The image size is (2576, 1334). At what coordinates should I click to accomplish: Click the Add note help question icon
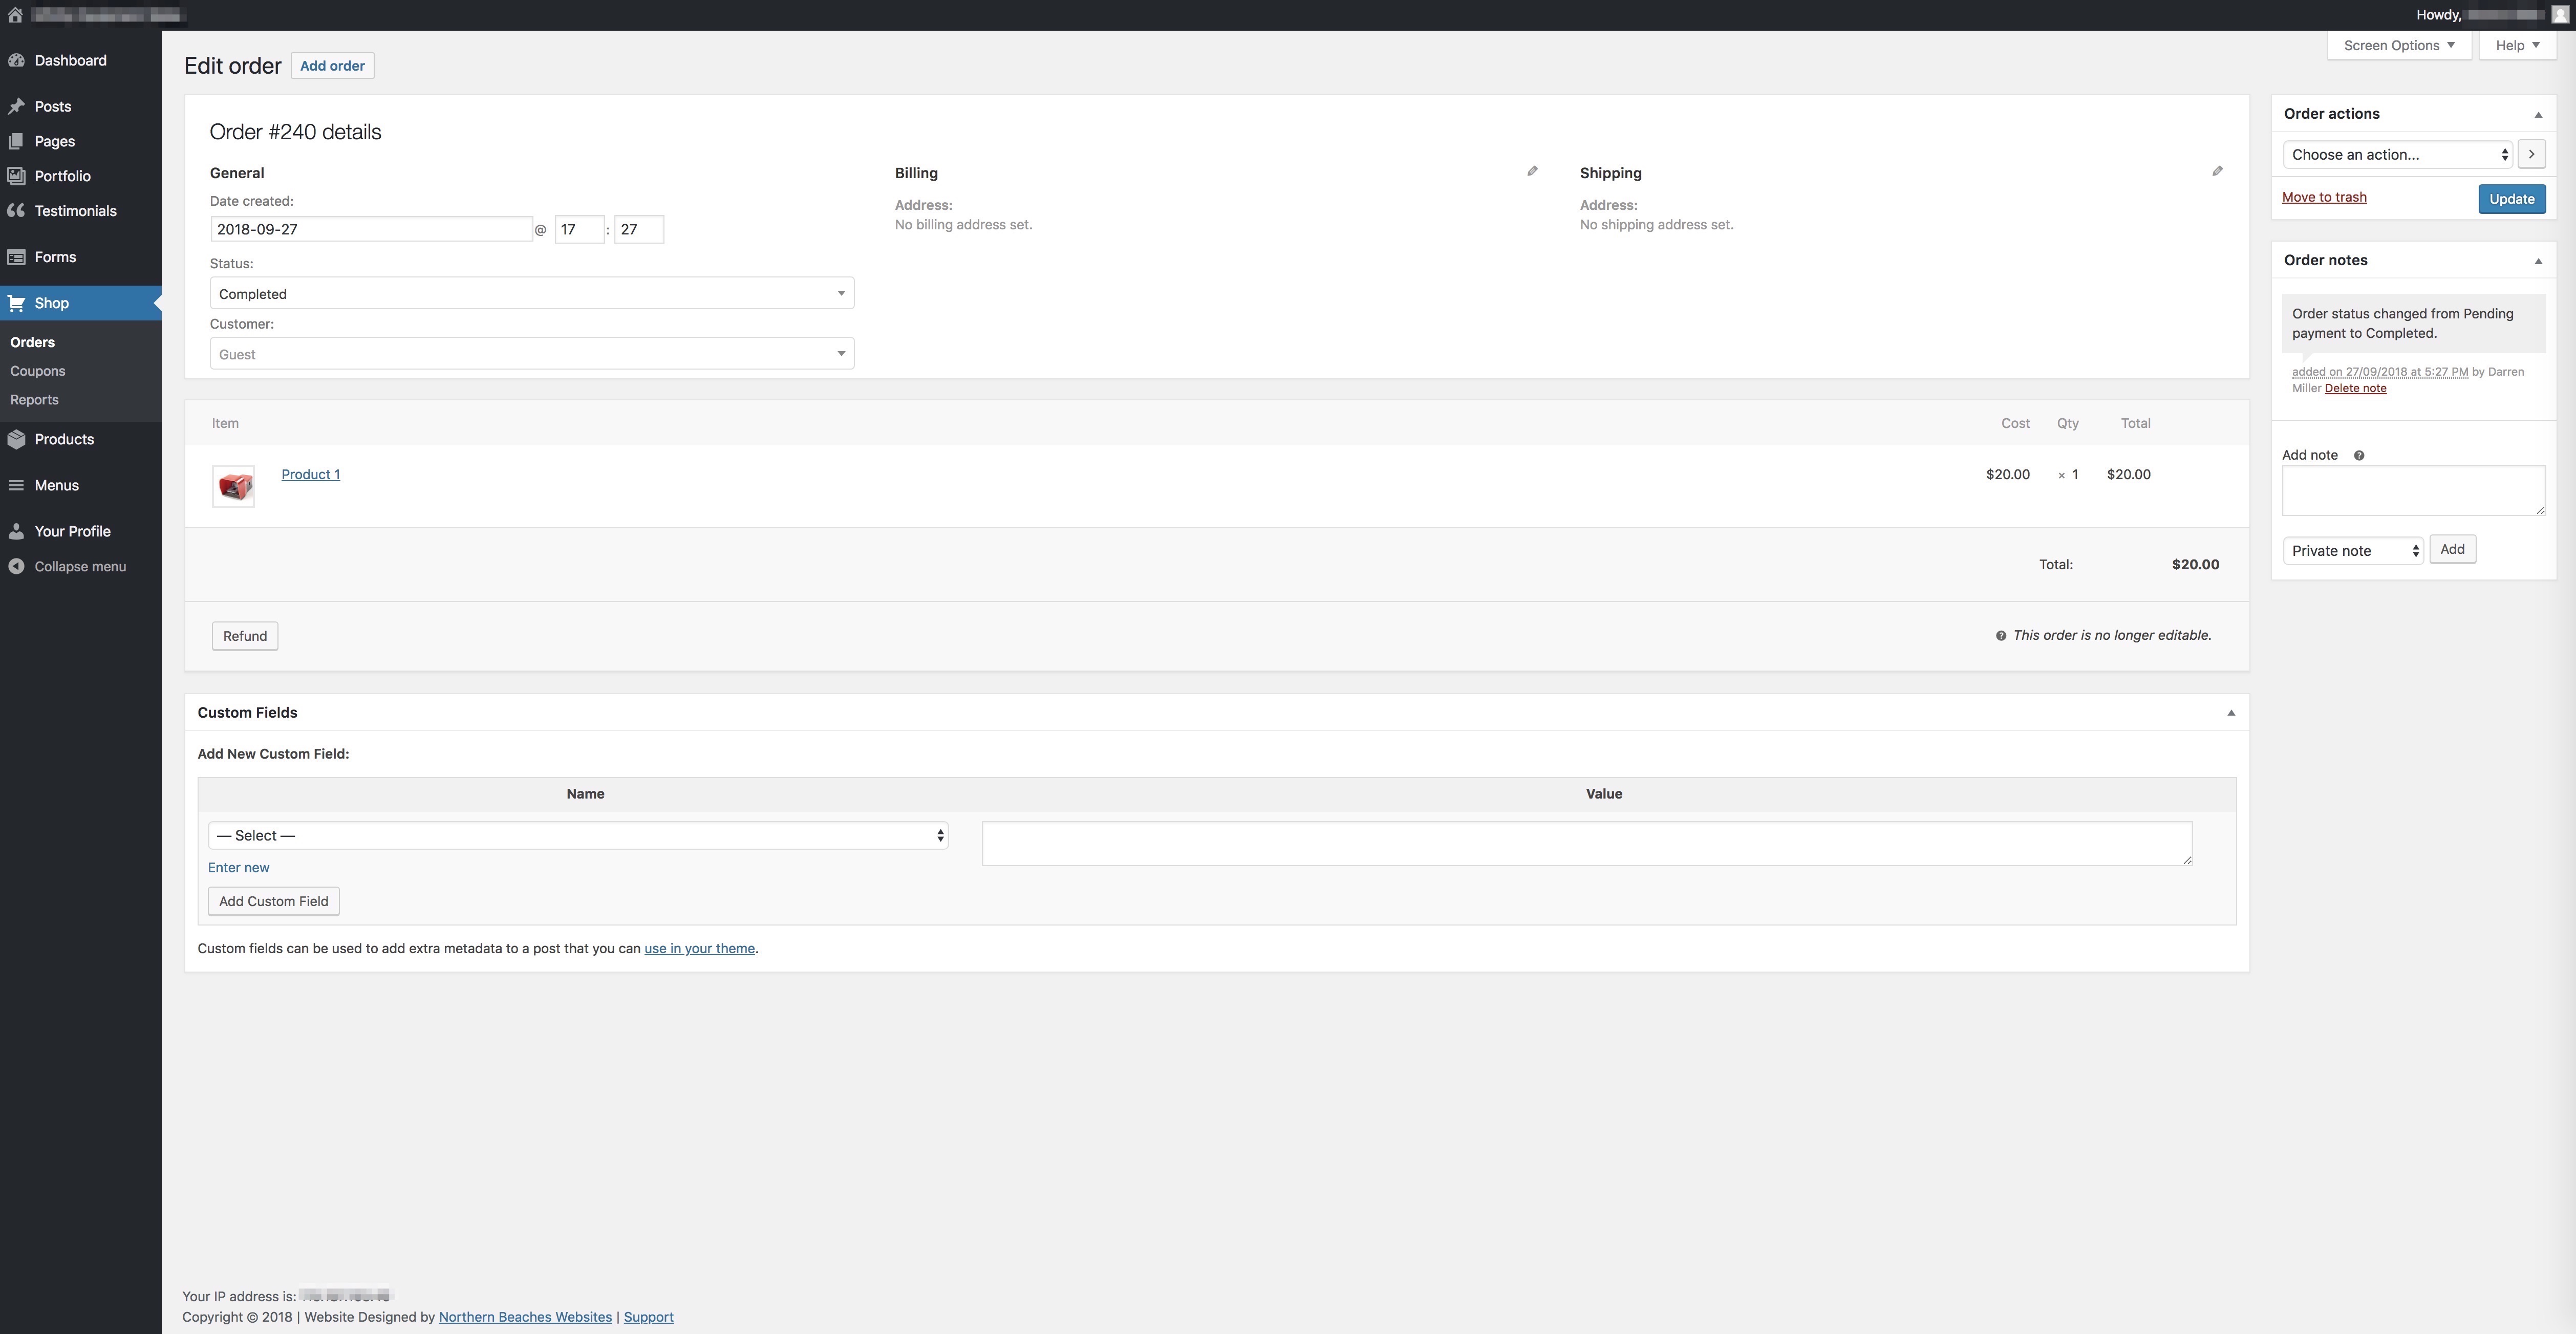(2359, 456)
